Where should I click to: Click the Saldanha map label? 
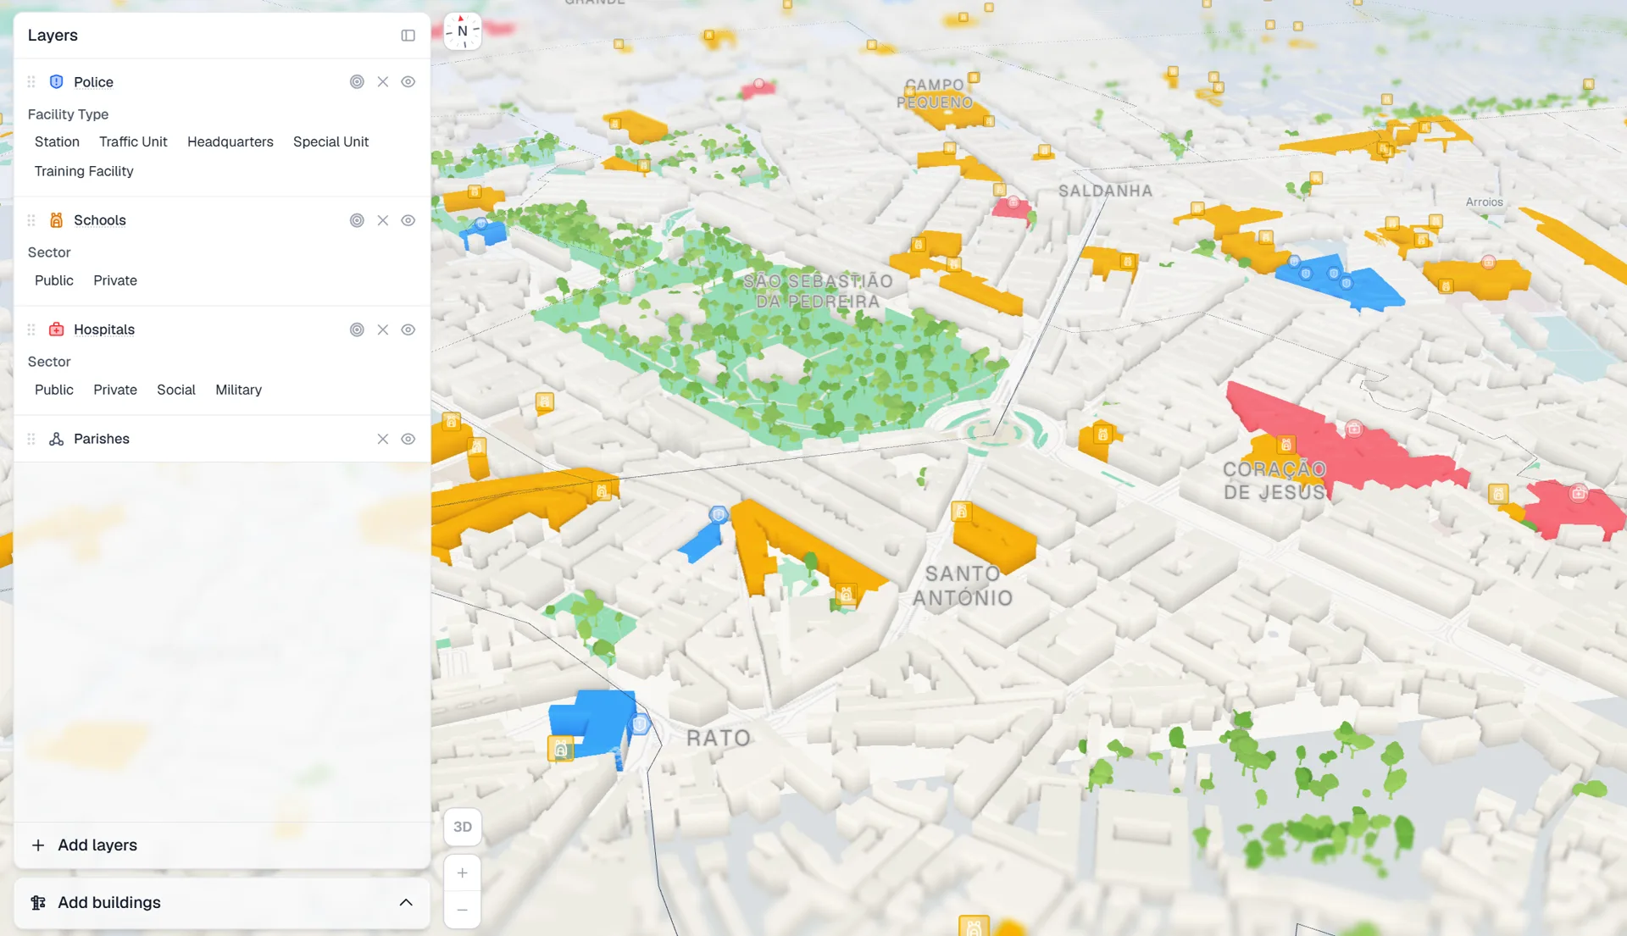pyautogui.click(x=1105, y=191)
